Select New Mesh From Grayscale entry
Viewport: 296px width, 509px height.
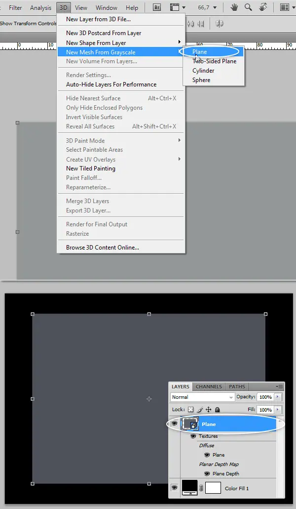tap(121, 52)
